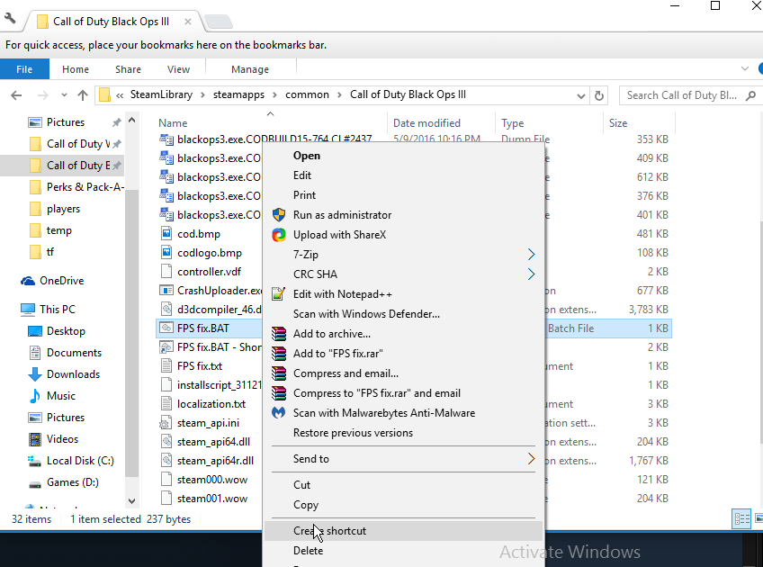This screenshot has height=567, width=763.
Task: Open Videos under This PC
Action: click(x=62, y=439)
